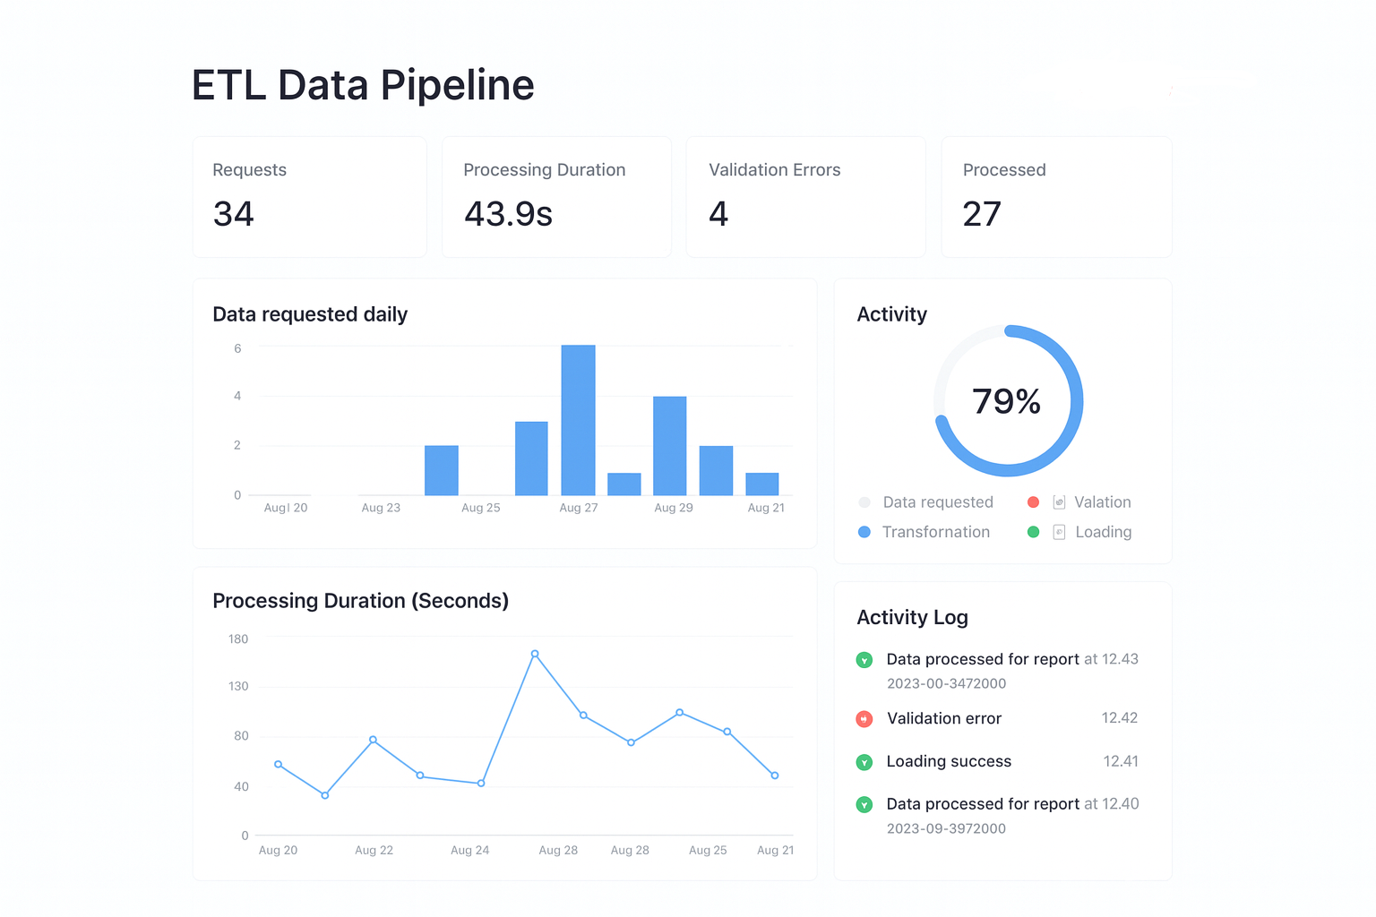This screenshot has height=917, width=1376.
Task: Click the first data point on duration chart
Action: pyautogui.click(x=279, y=764)
